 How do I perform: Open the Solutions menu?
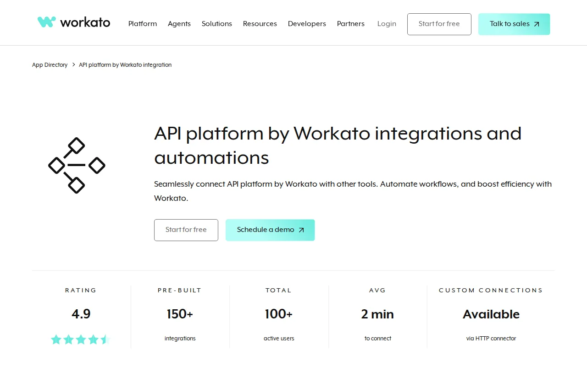point(217,24)
